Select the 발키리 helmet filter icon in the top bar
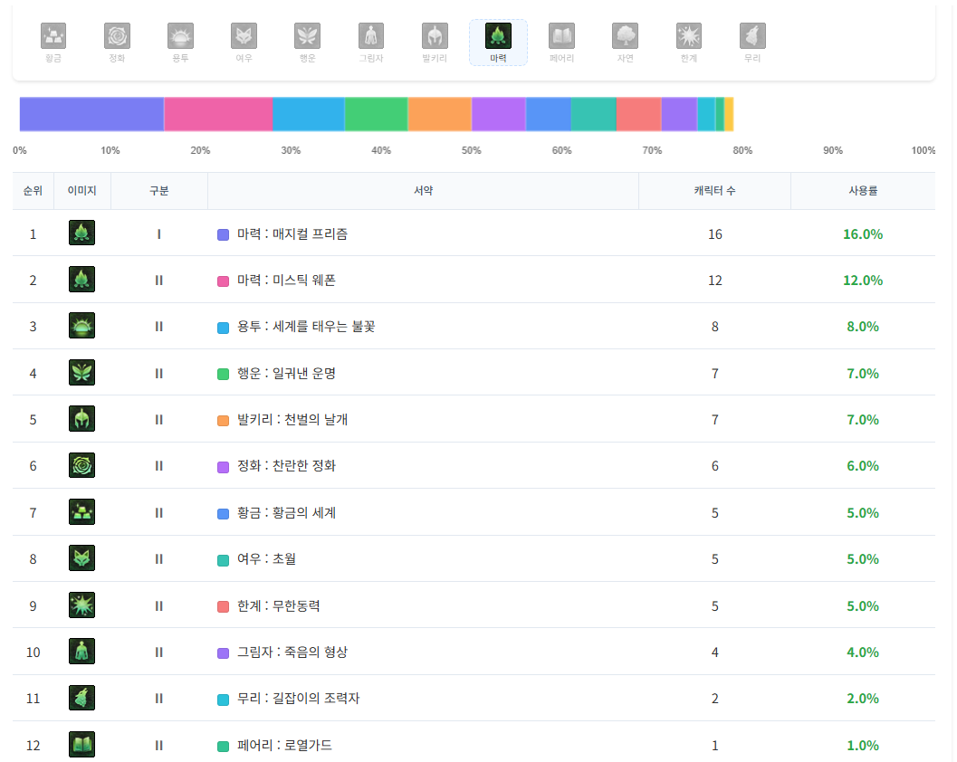 click(x=435, y=37)
